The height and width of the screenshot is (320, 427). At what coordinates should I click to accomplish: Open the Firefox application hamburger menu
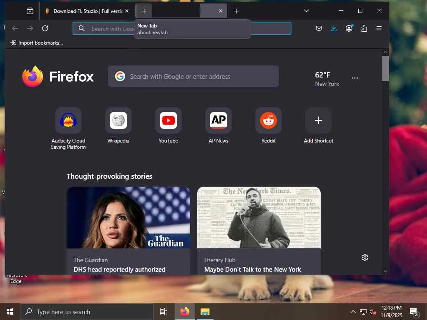pos(379,28)
